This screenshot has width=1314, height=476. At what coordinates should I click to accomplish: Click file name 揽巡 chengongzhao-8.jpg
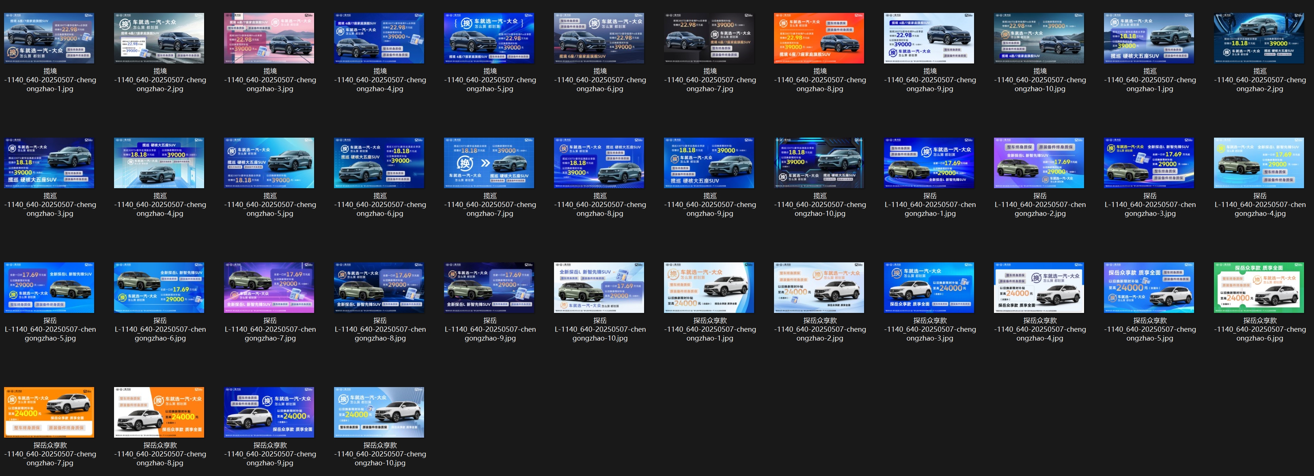[x=600, y=204]
